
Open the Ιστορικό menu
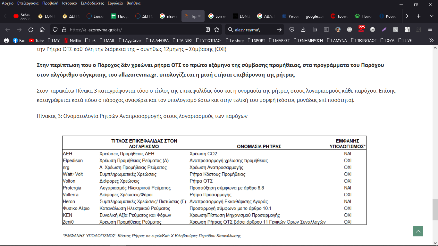pyautogui.click(x=69, y=3)
